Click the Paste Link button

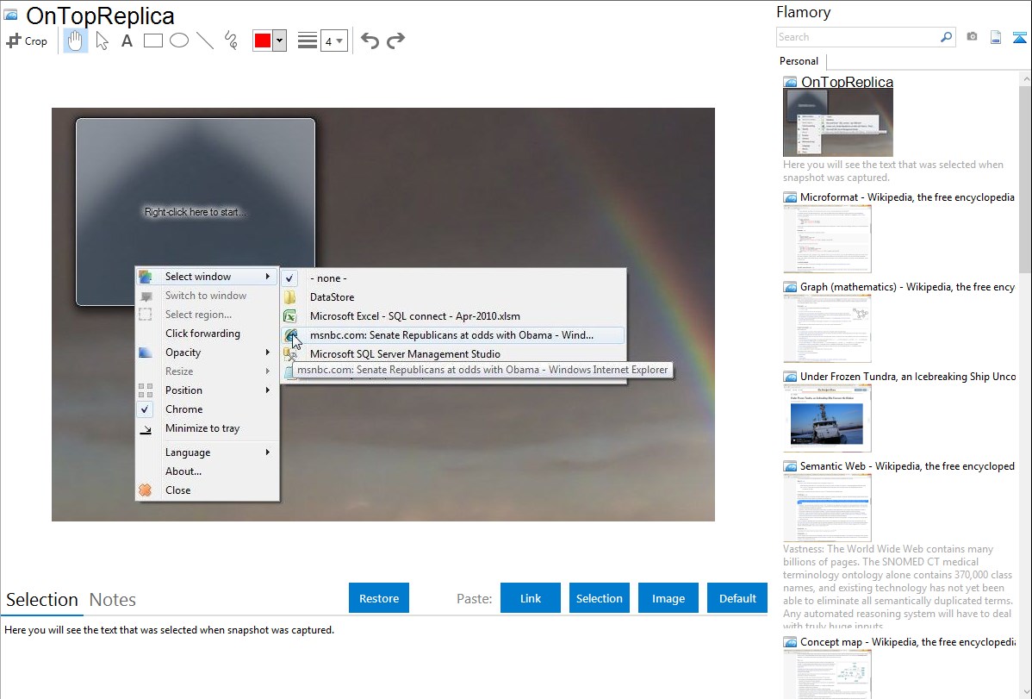531,598
